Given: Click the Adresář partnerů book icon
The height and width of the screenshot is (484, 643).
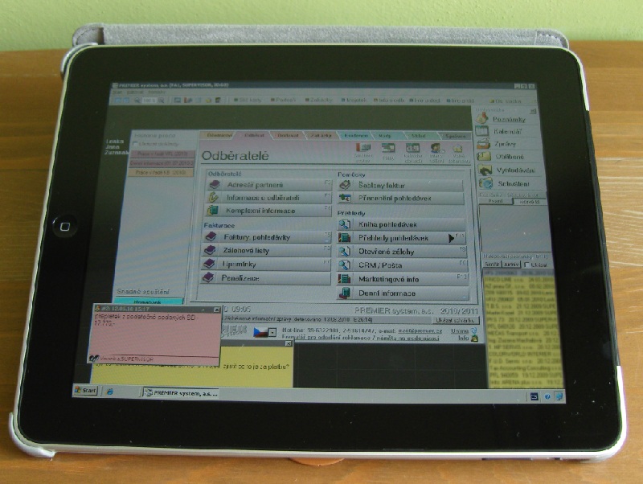Looking at the screenshot, I should pos(215,185).
